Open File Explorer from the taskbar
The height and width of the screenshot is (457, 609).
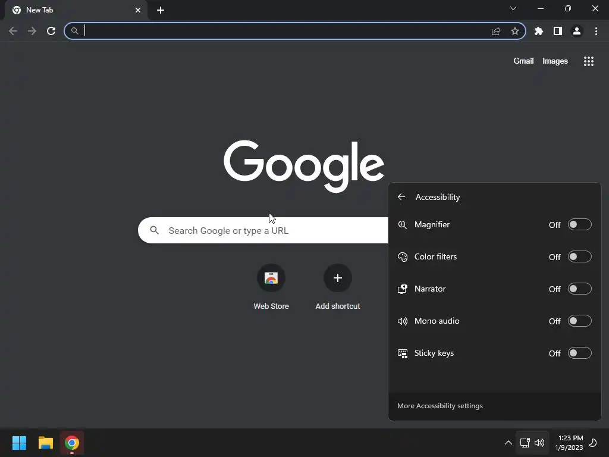[45, 443]
